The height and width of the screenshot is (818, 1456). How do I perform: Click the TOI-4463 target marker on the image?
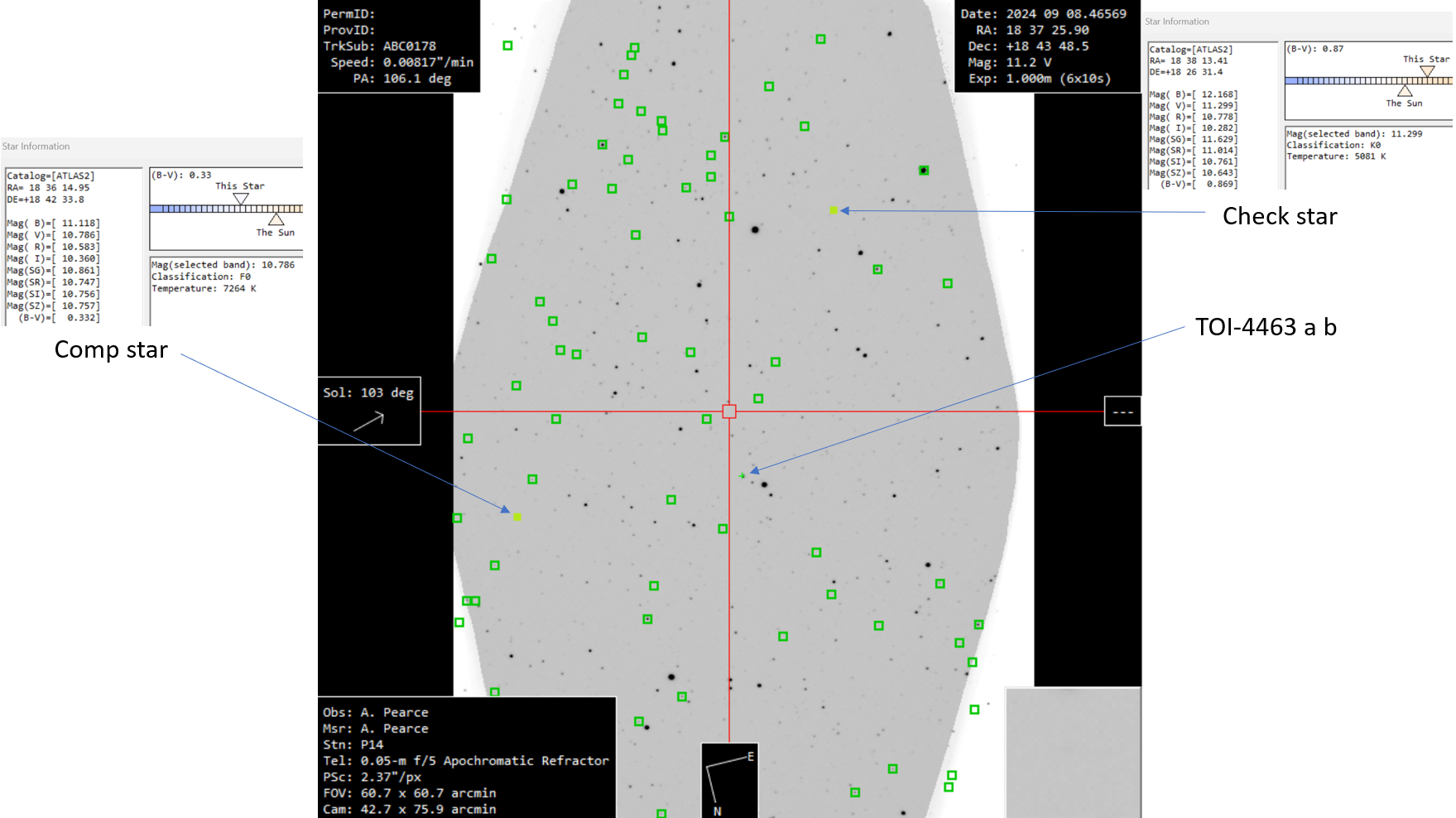pyautogui.click(x=742, y=475)
